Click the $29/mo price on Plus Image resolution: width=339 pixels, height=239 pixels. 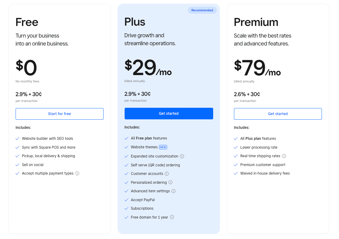click(148, 68)
